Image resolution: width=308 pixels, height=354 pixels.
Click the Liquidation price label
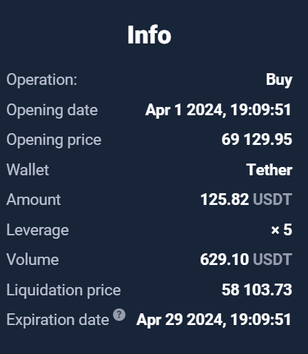point(63,290)
